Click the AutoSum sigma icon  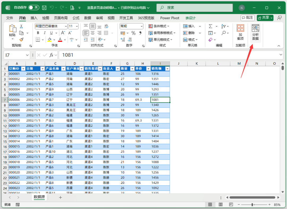[x=210, y=26]
